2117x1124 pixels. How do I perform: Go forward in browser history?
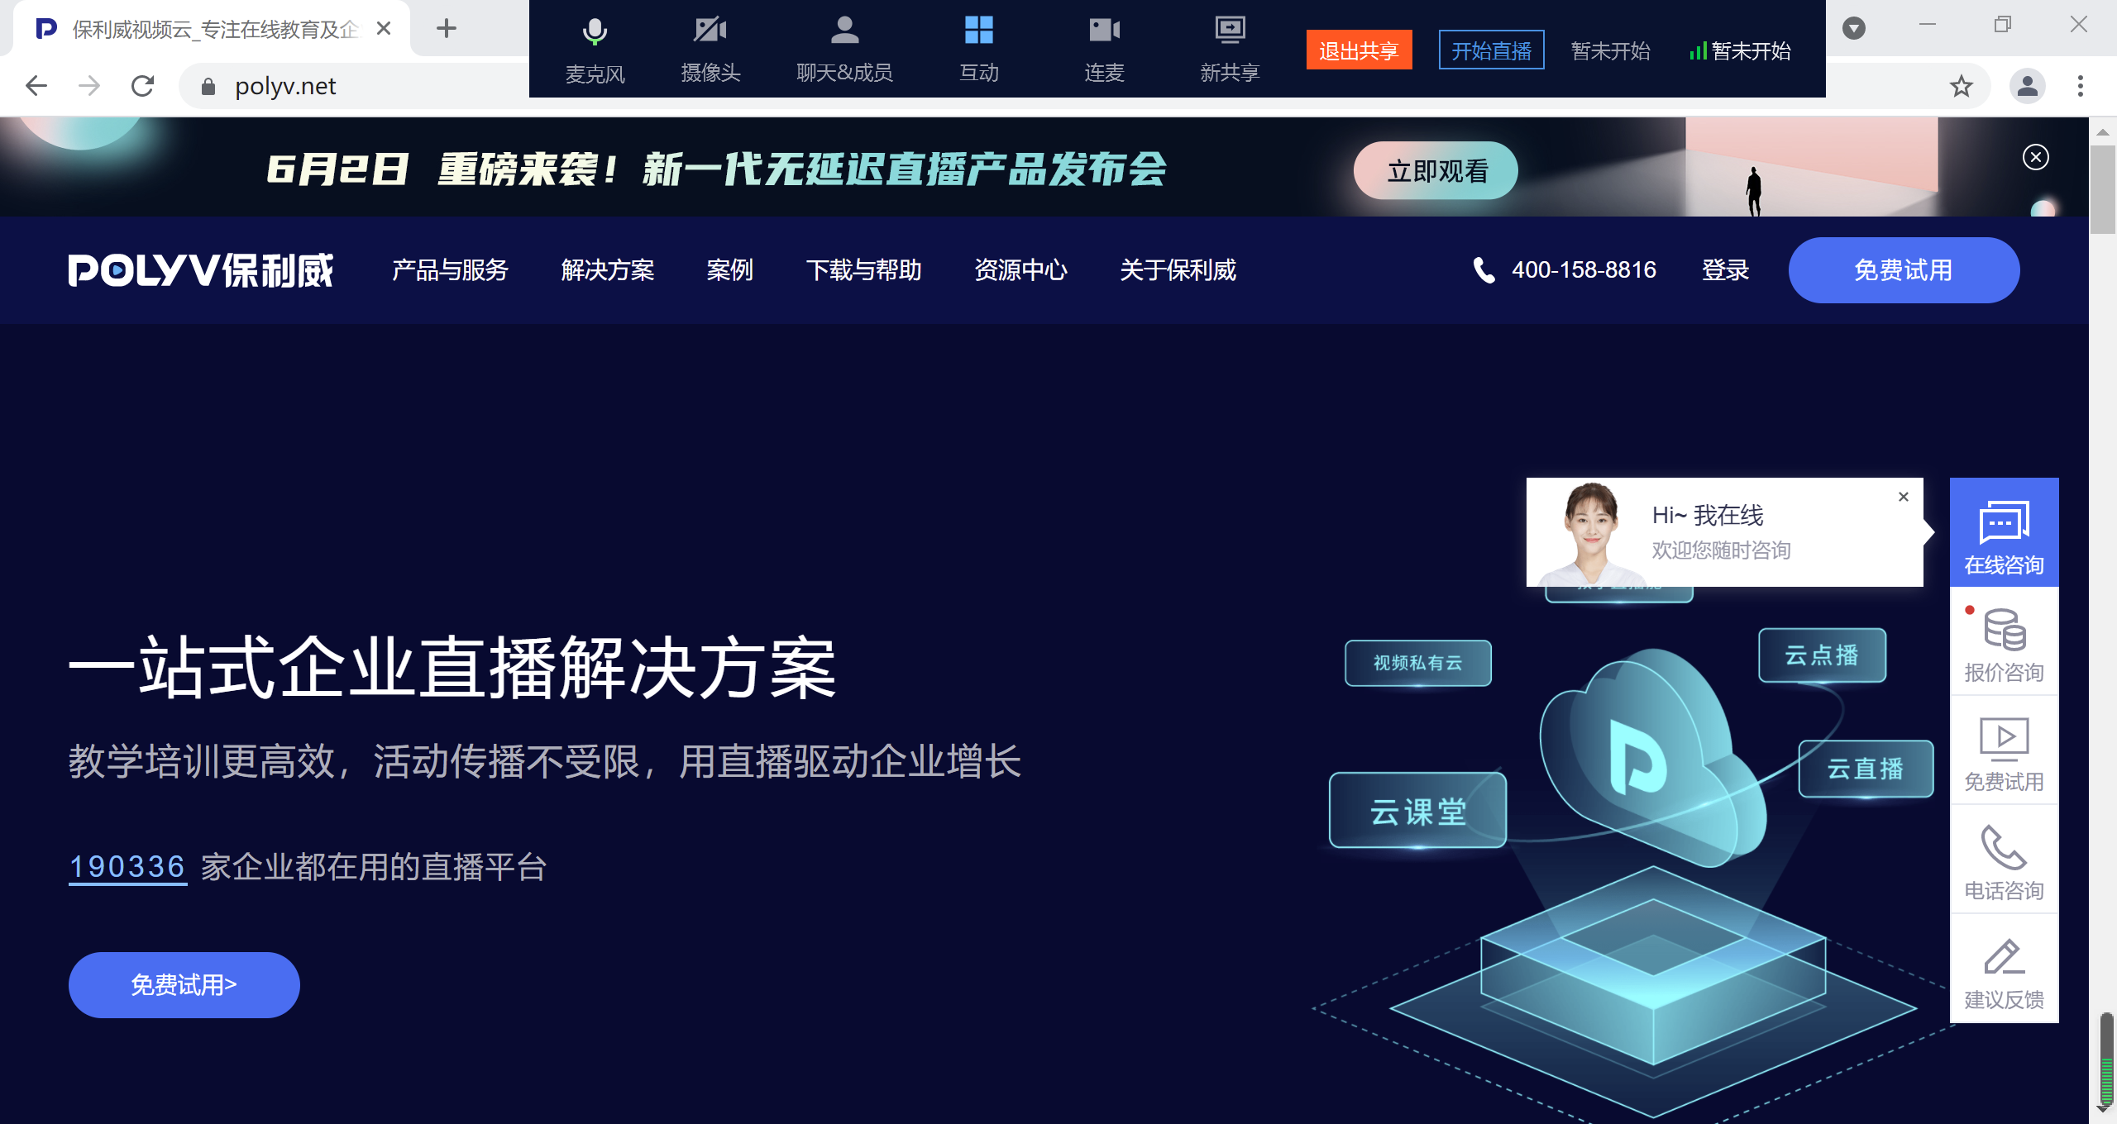point(89,86)
